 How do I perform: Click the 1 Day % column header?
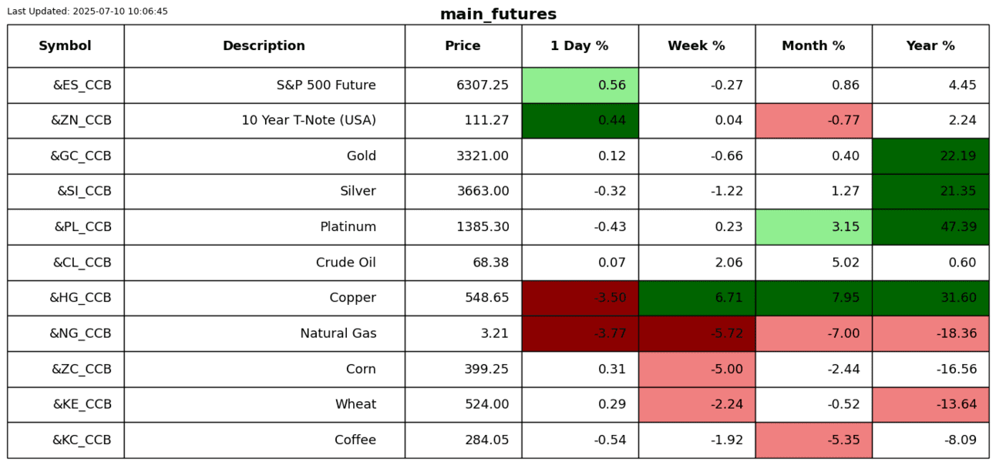click(579, 46)
